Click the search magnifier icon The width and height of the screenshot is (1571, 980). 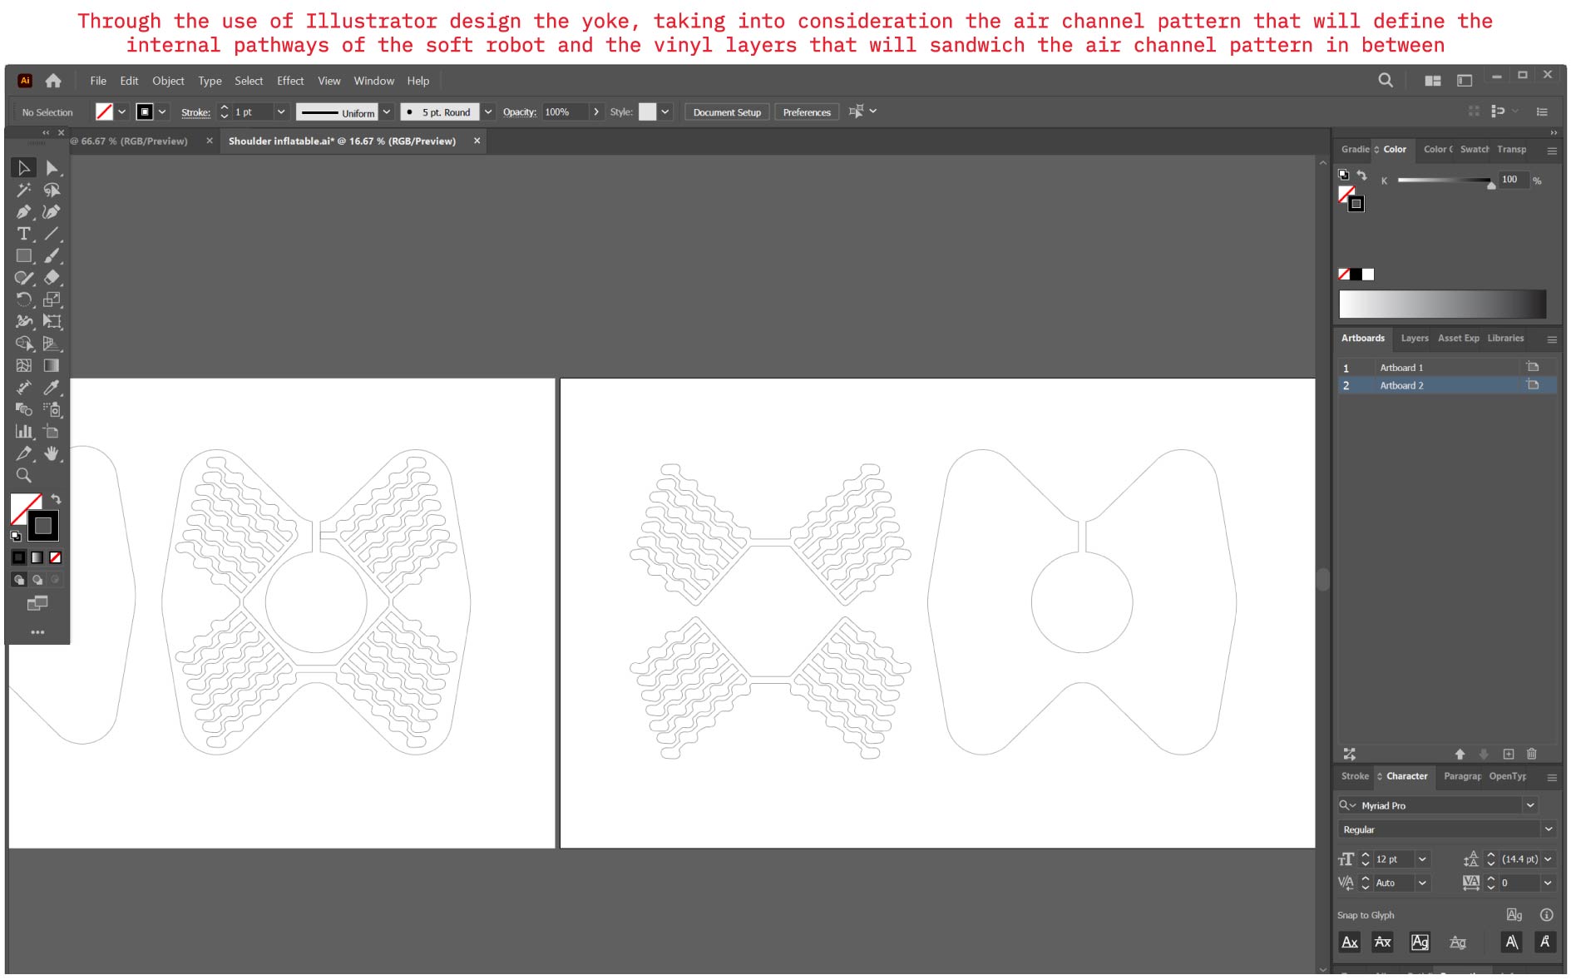coord(1385,81)
